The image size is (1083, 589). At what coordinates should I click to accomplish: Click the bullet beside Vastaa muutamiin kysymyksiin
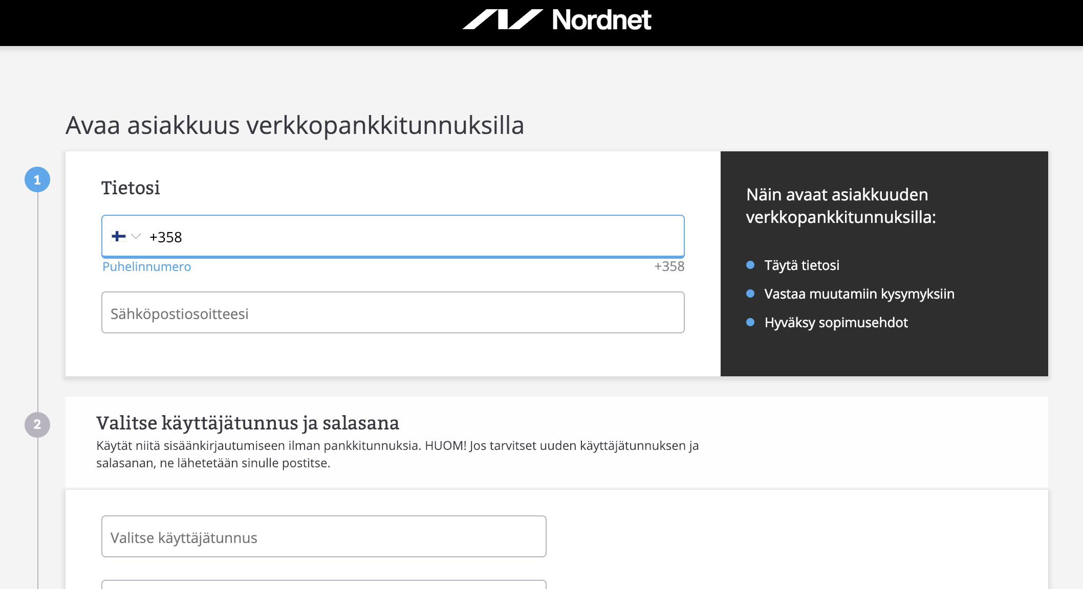click(x=750, y=293)
